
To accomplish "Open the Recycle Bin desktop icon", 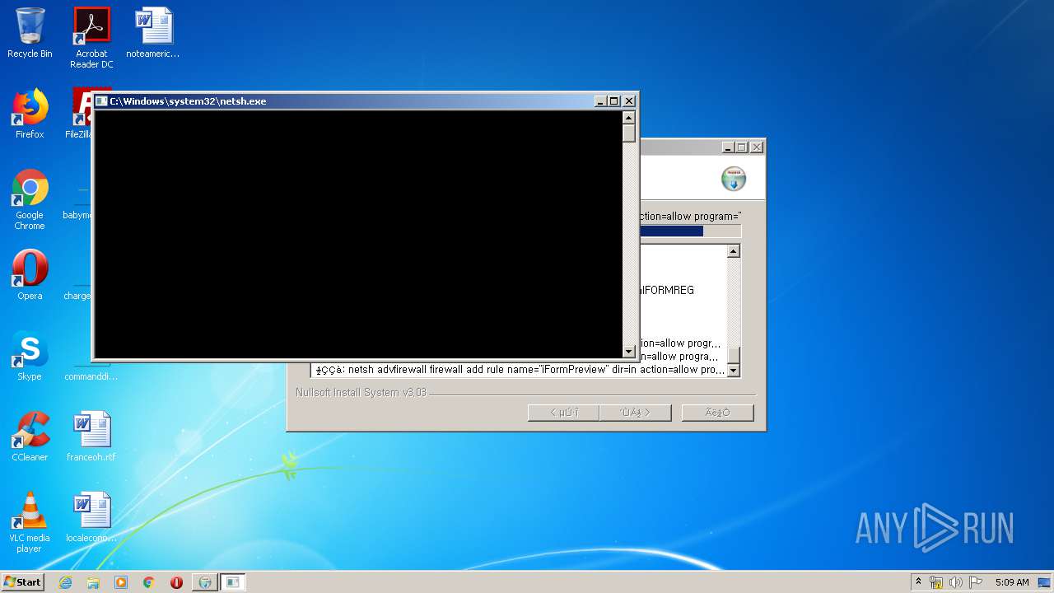I will point(30,33).
